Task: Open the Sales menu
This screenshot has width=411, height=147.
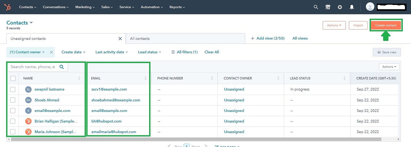Action: pos(107,7)
